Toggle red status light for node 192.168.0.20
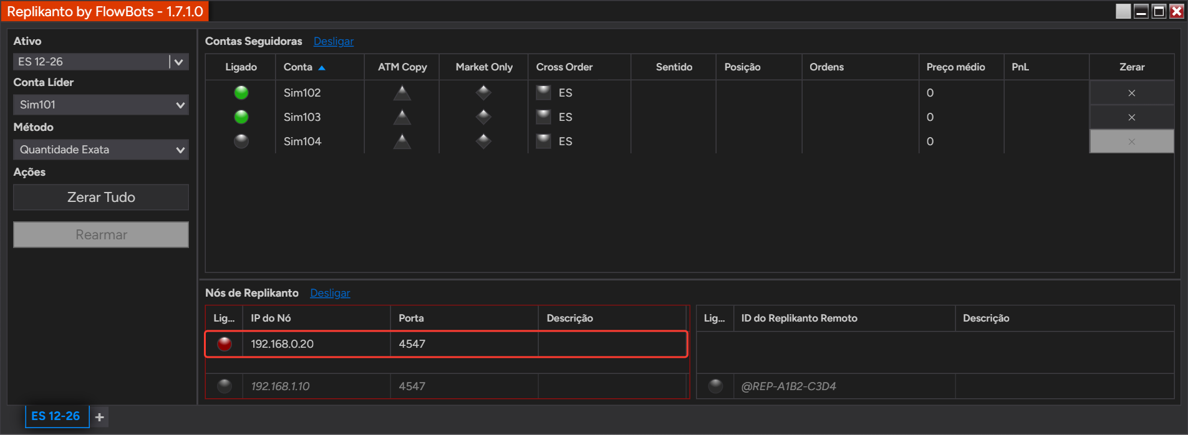The width and height of the screenshot is (1188, 435). point(225,344)
